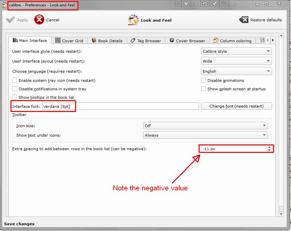Check the Disable animations option
Viewport: 291px width, 231px height.
(203, 80)
